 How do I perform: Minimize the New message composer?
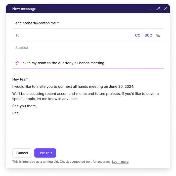(151, 9)
